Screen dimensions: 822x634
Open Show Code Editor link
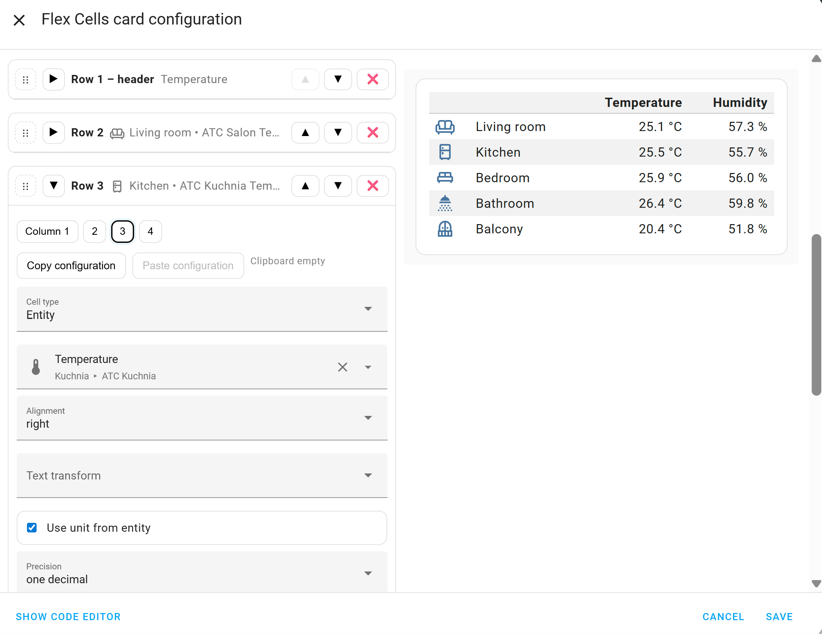pyautogui.click(x=68, y=617)
